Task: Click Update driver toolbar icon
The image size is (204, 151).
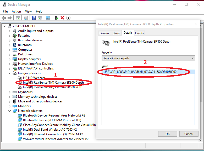Action: click(x=56, y=18)
